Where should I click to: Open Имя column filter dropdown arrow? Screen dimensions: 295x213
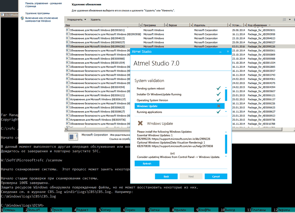[x=141, y=25]
